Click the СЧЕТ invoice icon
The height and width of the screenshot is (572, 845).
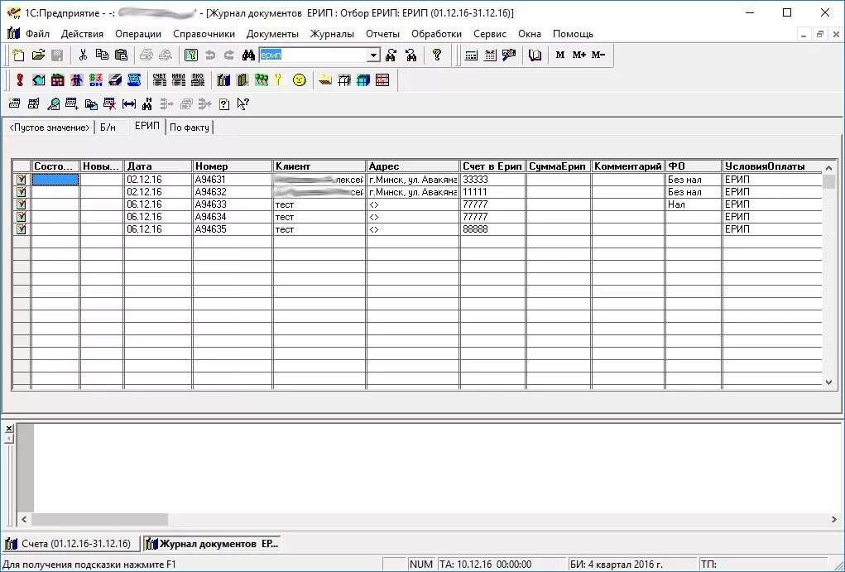tap(160, 80)
